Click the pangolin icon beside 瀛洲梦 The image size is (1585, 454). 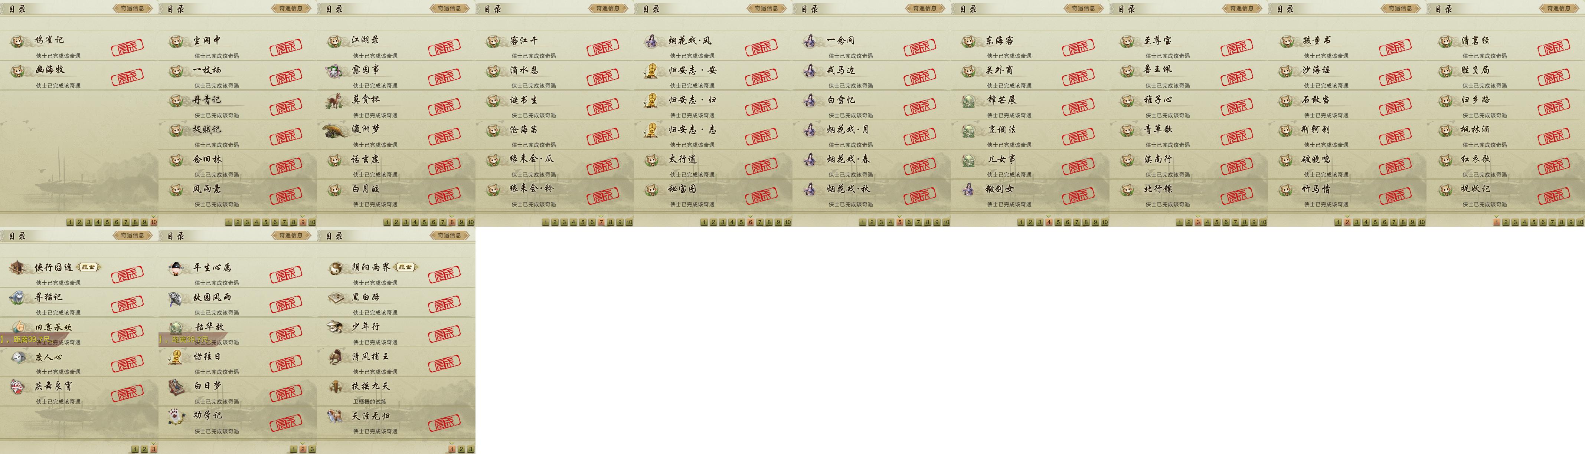tap(335, 130)
